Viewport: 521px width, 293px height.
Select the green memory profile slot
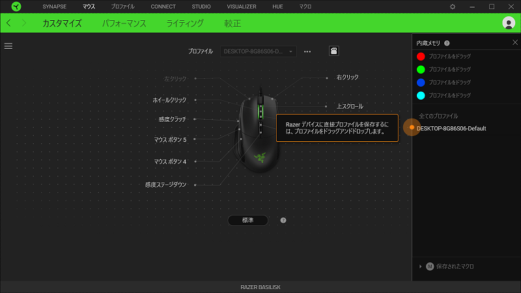pos(421,70)
